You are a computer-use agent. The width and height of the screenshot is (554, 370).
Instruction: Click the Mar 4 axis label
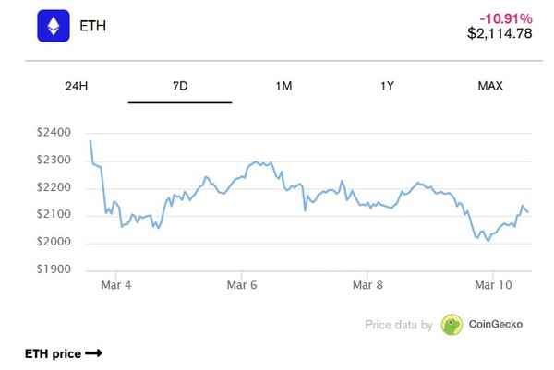click(114, 286)
